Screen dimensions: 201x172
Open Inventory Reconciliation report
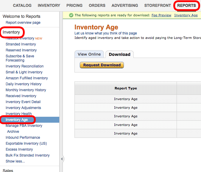pyautogui.click(x=25, y=66)
